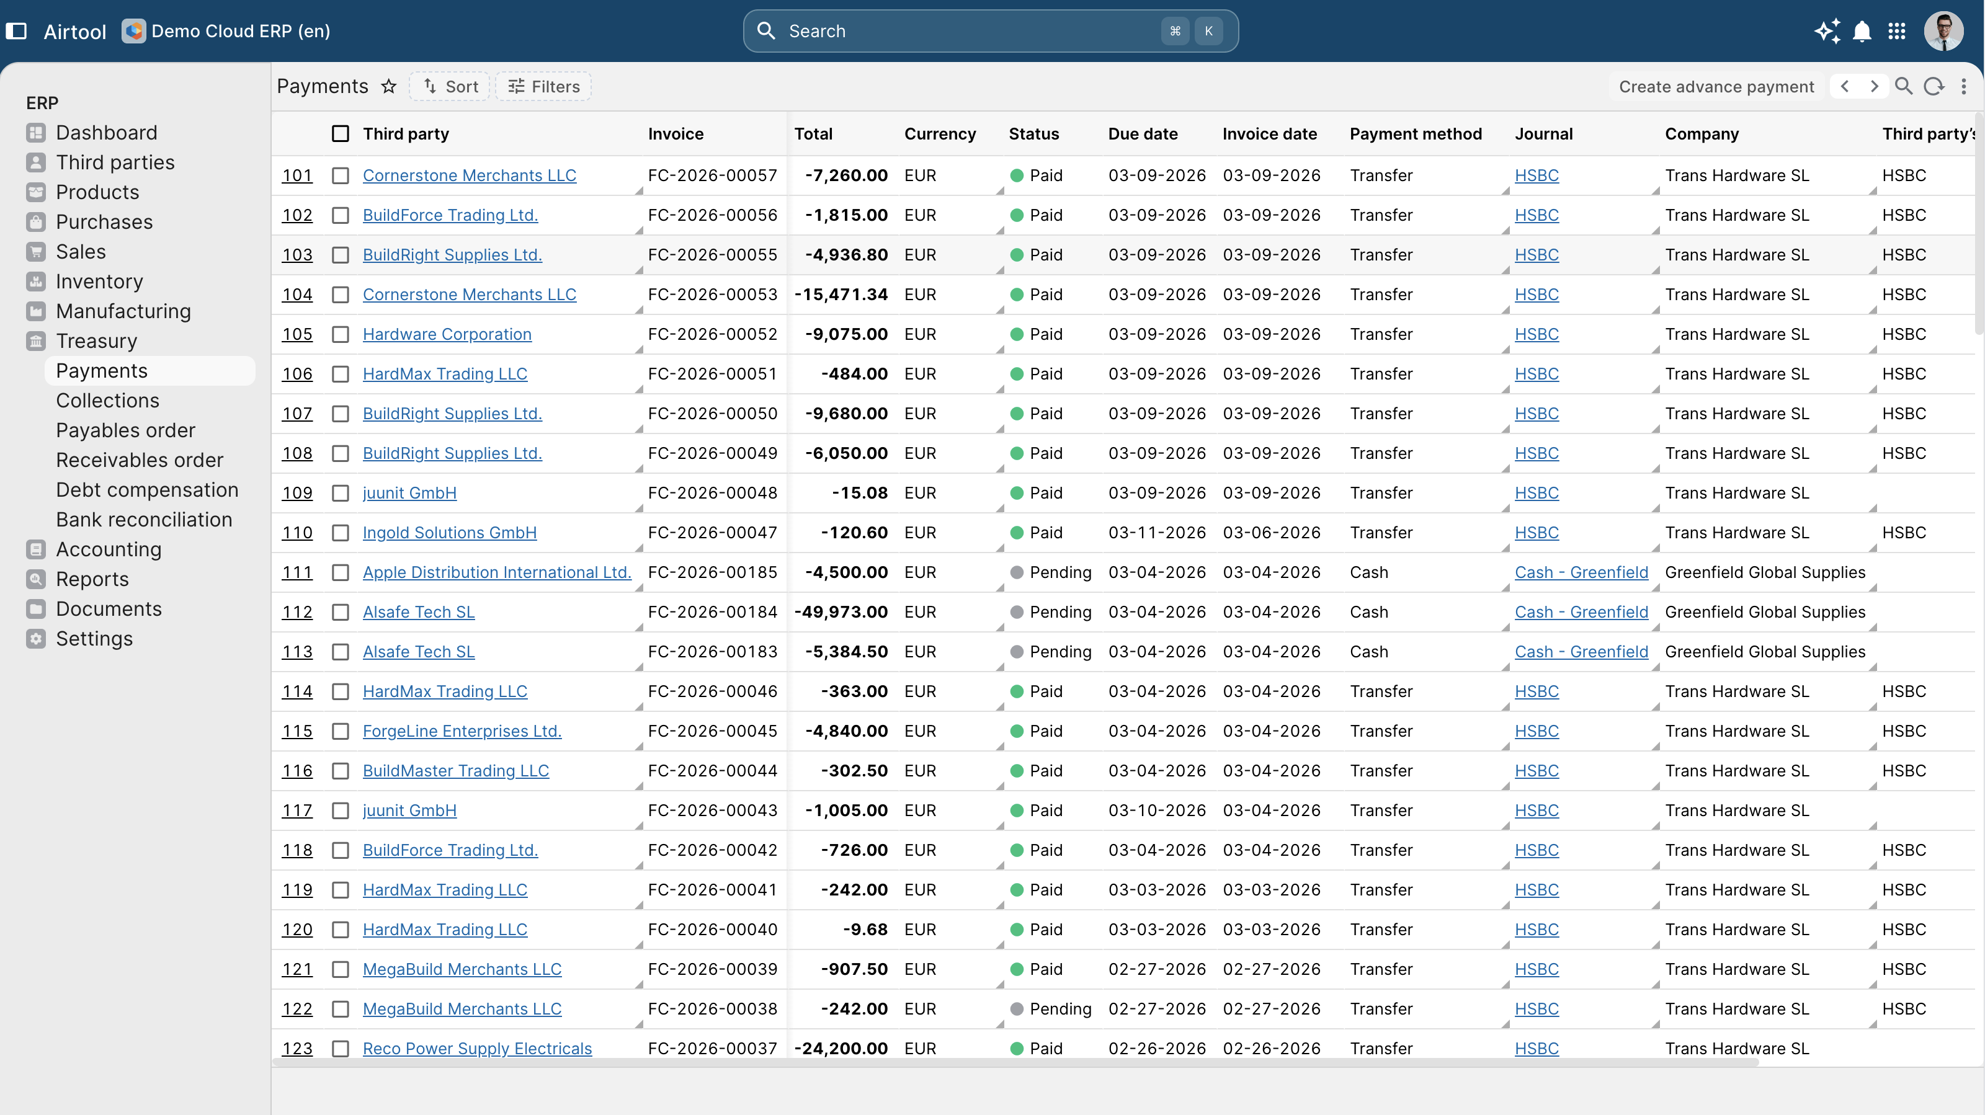1985x1115 pixels.
Task: Click the Payment method column header
Action: (x=1416, y=133)
